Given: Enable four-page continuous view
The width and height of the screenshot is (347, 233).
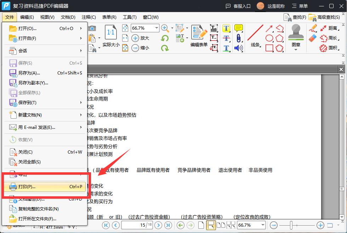Looking at the screenshot, I should (x=231, y=225).
